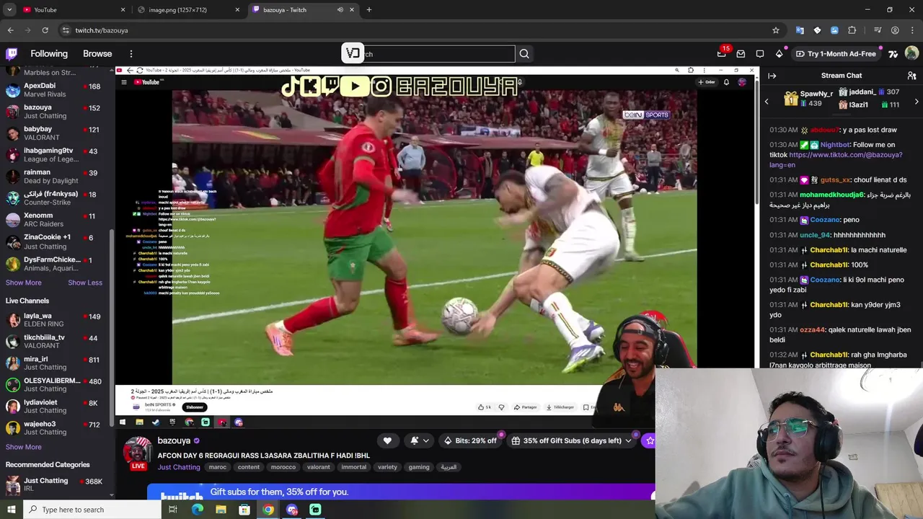Go back in Chrome navigation
The width and height of the screenshot is (923, 519).
click(x=10, y=30)
